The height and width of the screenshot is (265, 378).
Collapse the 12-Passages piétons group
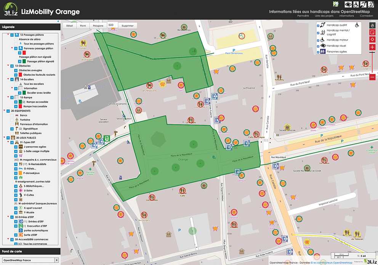point(8,34)
